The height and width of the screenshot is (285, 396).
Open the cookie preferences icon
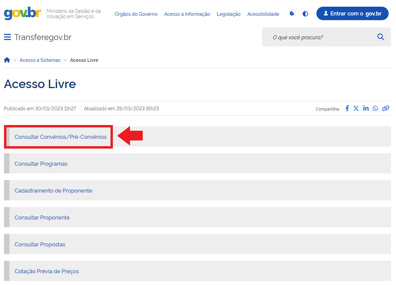(x=292, y=14)
